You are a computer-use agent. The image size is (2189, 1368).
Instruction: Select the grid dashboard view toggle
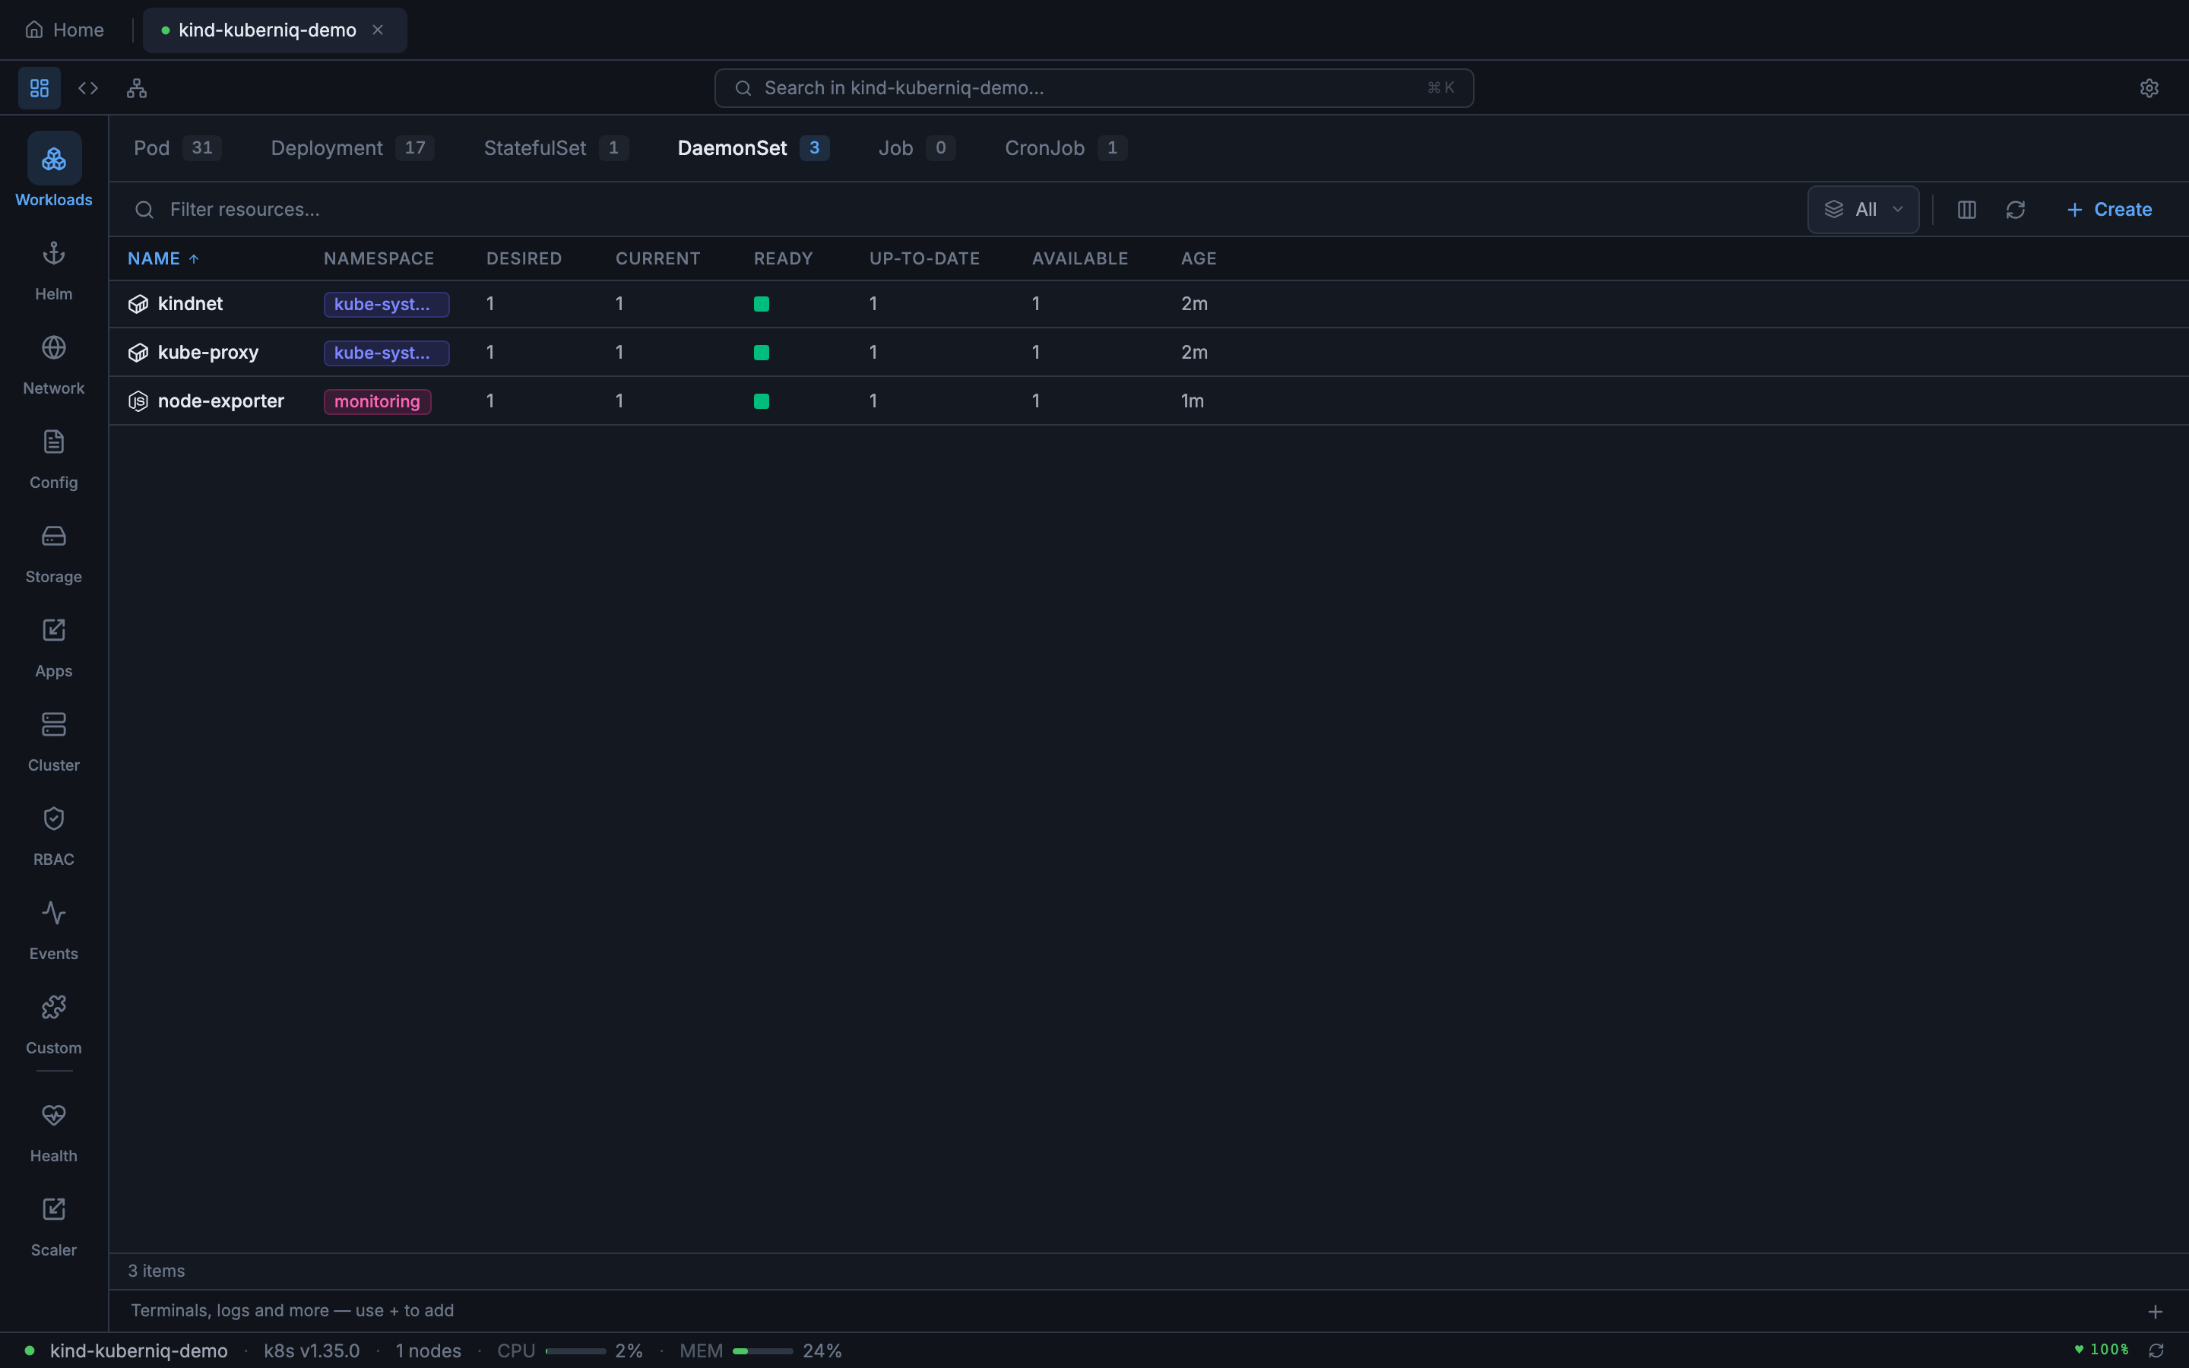[x=38, y=87]
